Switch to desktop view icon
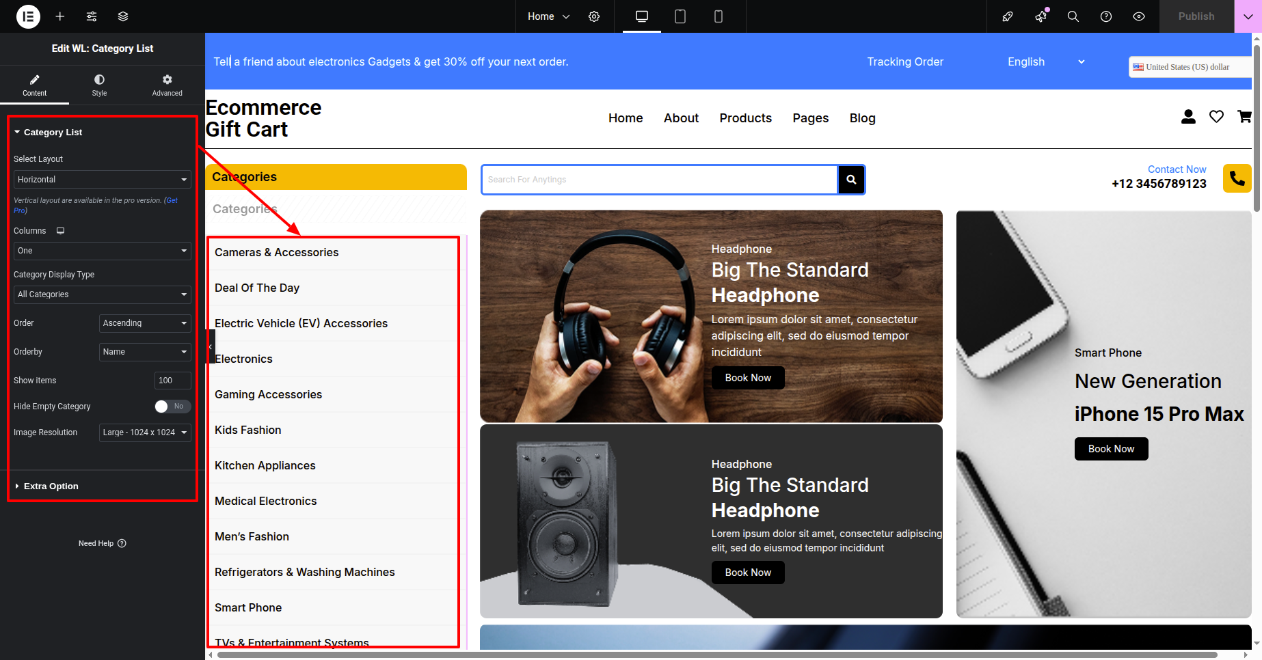Screen dimensions: 1262x660 (x=642, y=16)
